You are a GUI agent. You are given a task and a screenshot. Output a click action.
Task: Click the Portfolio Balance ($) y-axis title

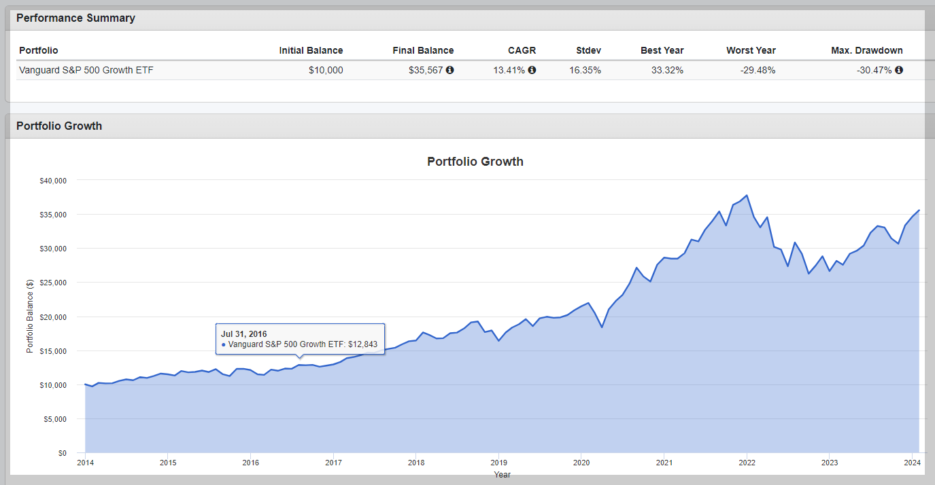tap(29, 317)
